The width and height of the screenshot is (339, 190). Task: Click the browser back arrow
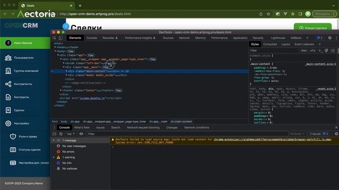tap(5, 14)
